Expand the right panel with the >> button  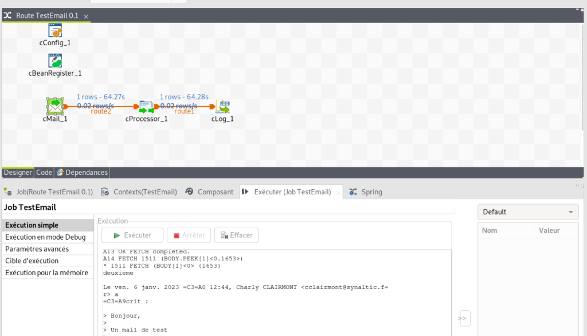[463, 318]
